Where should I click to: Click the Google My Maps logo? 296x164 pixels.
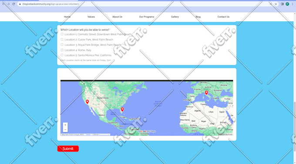[147, 131]
